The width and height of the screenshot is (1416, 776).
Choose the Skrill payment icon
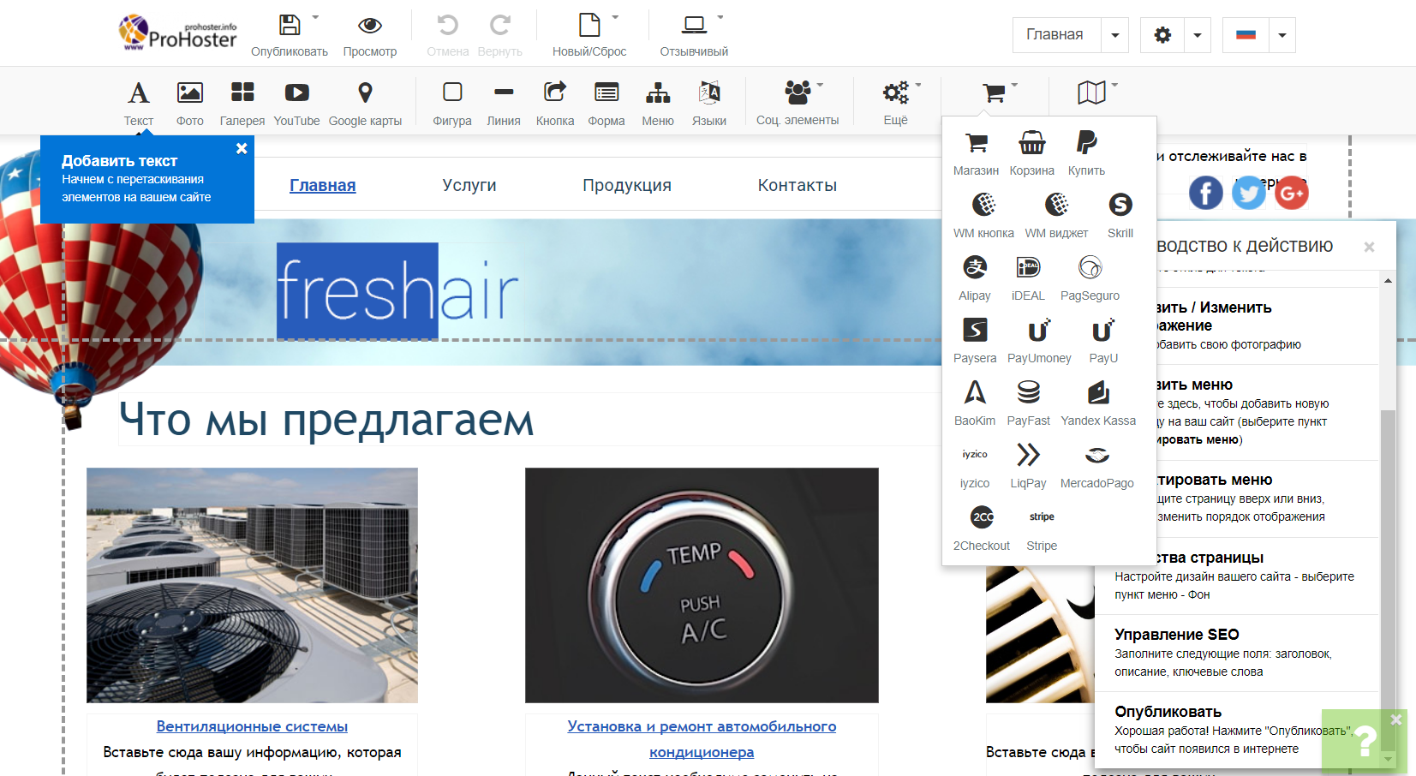click(1120, 206)
